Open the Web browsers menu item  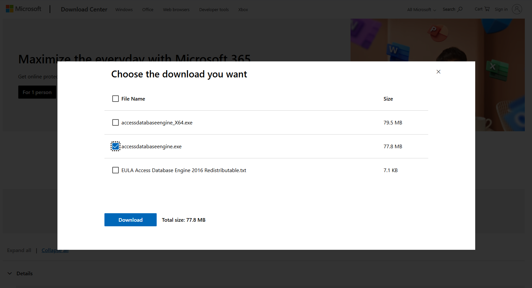tap(176, 9)
